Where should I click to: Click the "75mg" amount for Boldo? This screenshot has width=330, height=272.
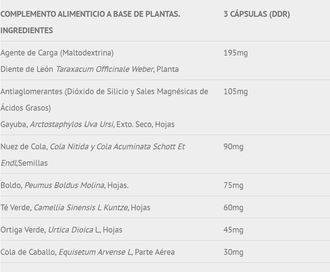(x=233, y=185)
